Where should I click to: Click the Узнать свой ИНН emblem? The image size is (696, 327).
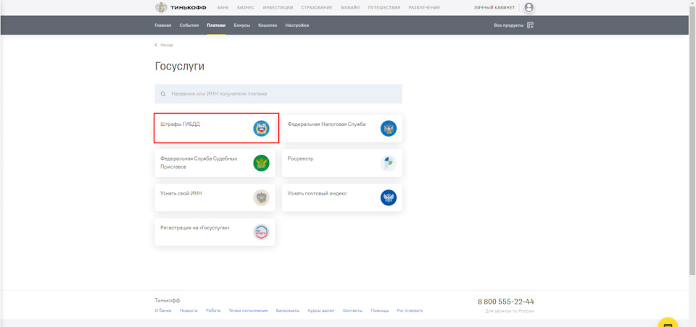coord(261,198)
